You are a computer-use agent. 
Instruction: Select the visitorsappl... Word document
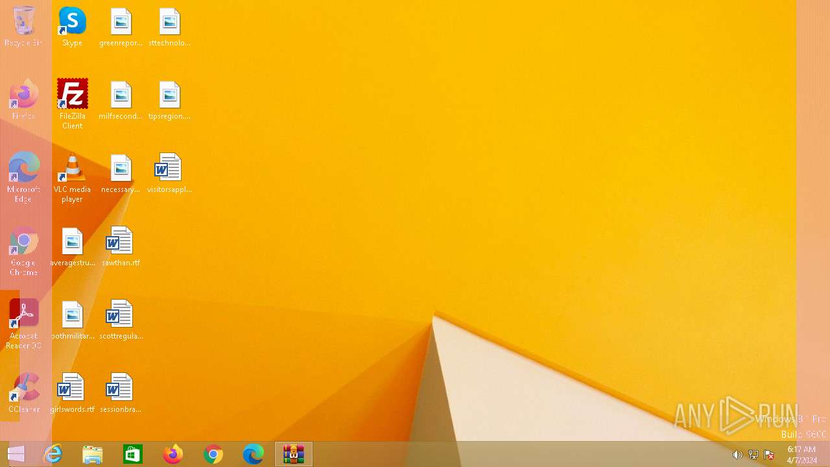tap(169, 173)
